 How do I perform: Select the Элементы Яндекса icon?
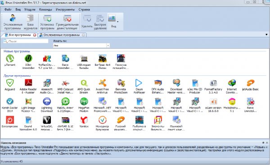(x=158, y=120)
